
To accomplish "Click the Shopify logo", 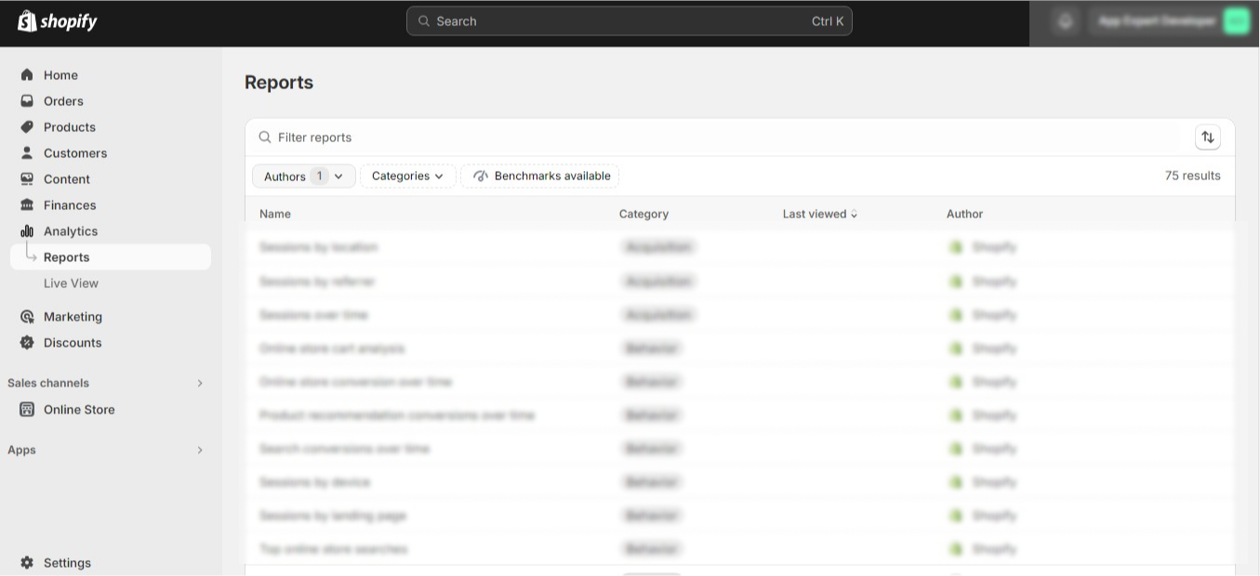I will (57, 21).
